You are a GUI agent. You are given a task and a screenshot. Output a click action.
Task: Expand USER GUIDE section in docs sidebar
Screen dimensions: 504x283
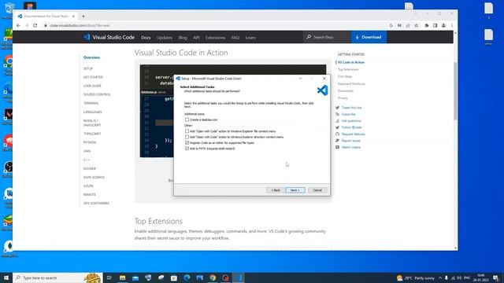pyautogui.click(x=92, y=86)
